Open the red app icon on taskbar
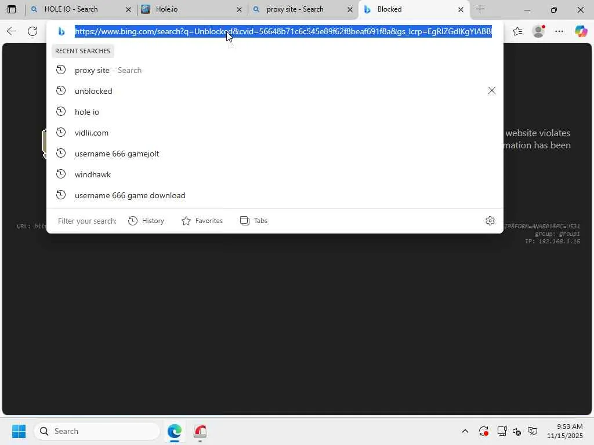This screenshot has height=445, width=594. tap(200, 431)
